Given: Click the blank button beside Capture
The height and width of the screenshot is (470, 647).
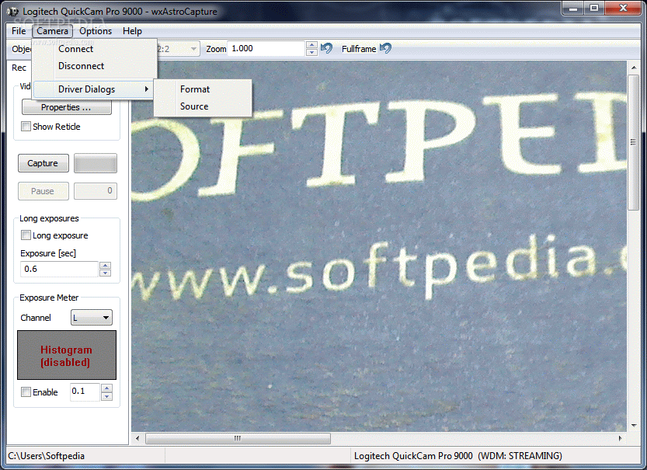Looking at the screenshot, I should point(96,163).
